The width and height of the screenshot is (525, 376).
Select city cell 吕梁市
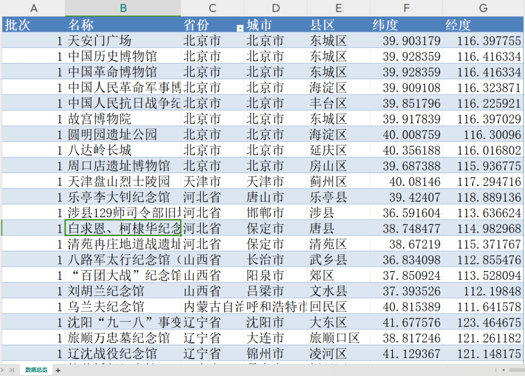[275, 291]
